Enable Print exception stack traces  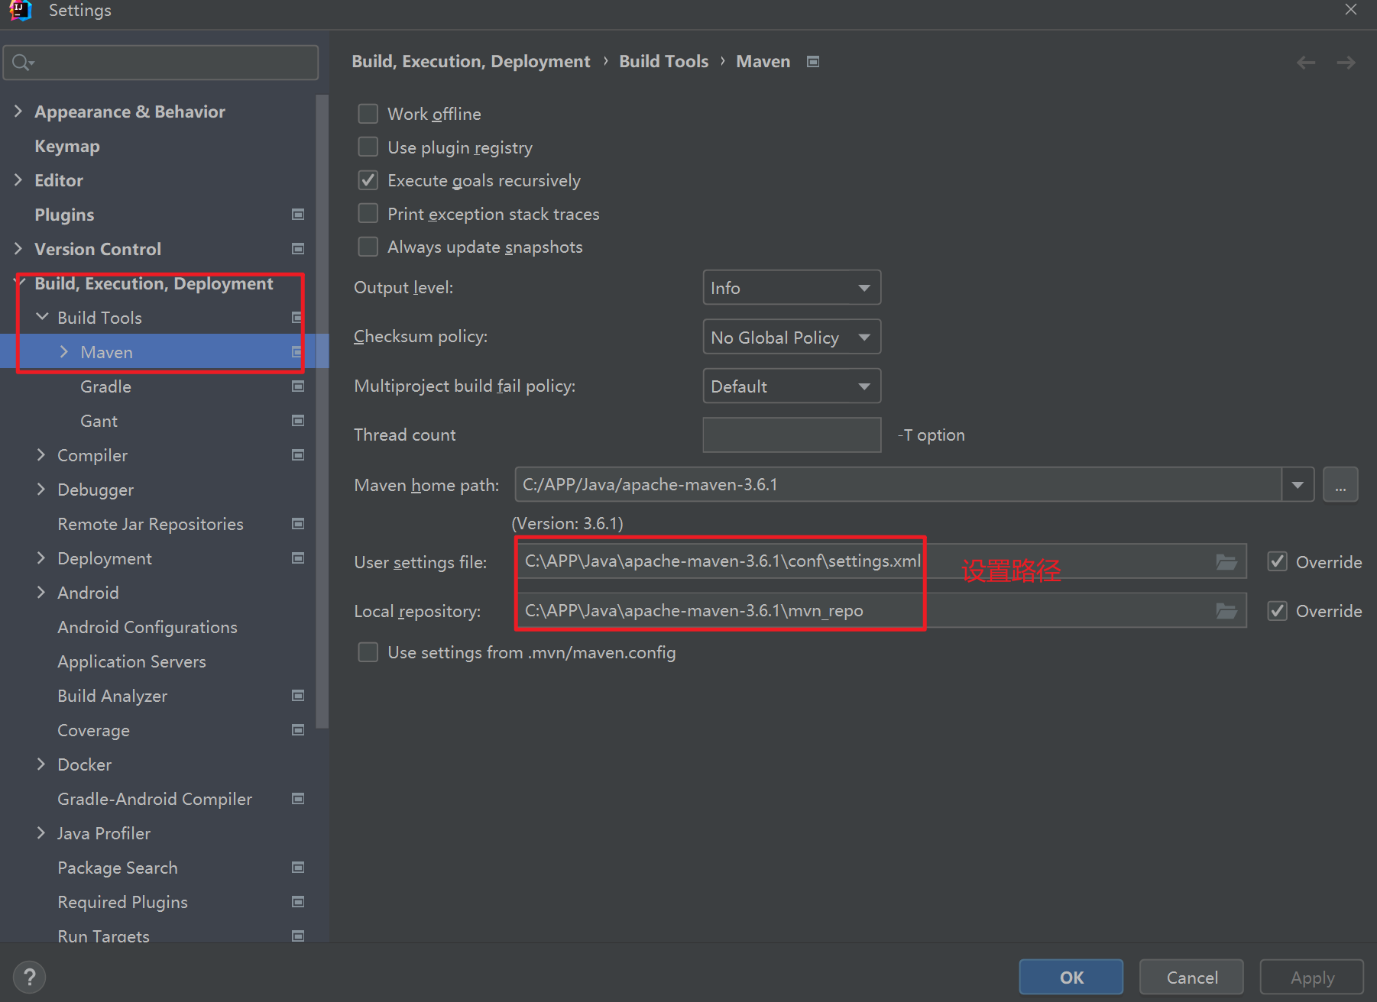(x=368, y=213)
